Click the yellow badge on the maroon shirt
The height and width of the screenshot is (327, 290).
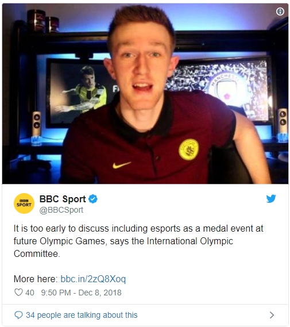pos(189,149)
